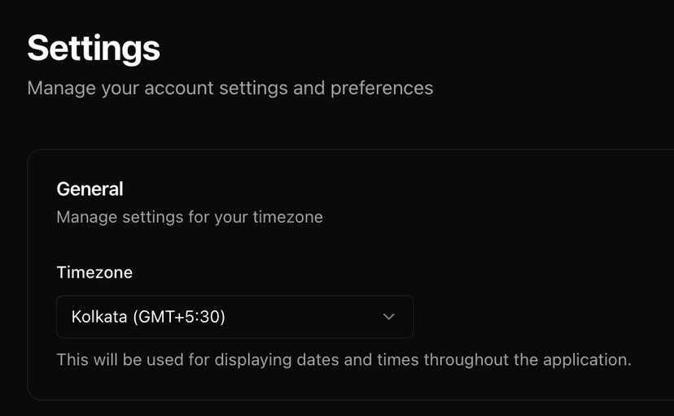Click the Settings page heading
This screenshot has height=416, width=674.
tap(94, 48)
